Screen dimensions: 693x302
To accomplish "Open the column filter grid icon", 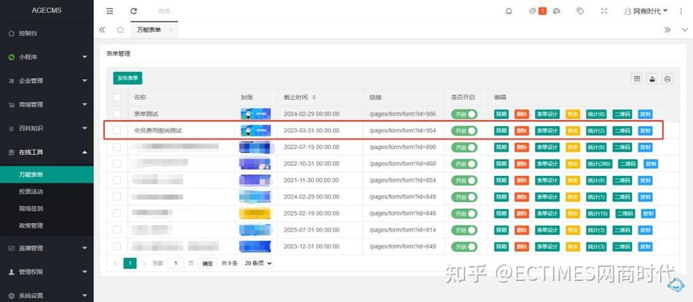I will pyautogui.click(x=637, y=79).
